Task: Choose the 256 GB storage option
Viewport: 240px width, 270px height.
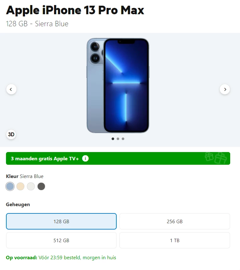Action: click(x=175, y=221)
